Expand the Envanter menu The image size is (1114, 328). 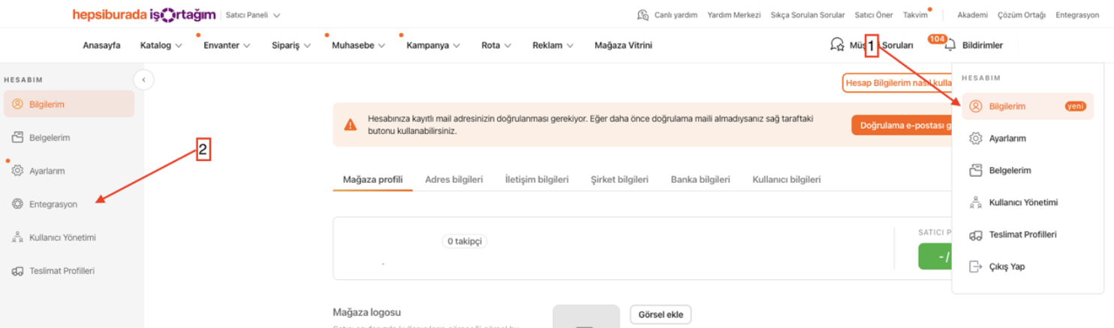227,46
